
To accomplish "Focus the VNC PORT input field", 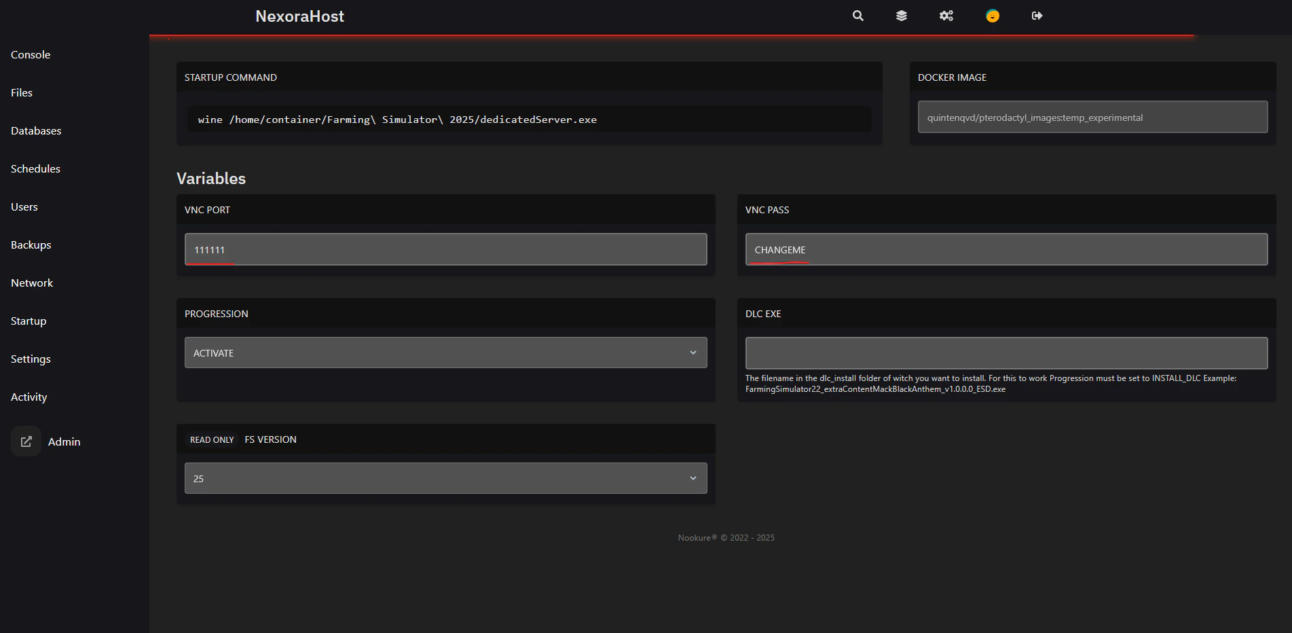I will click(445, 249).
